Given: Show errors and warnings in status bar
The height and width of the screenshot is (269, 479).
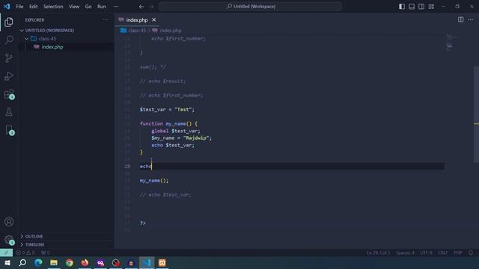Looking at the screenshot, I should tap(25, 253).
